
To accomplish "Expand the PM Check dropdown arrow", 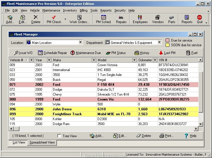I will click(65, 19).
